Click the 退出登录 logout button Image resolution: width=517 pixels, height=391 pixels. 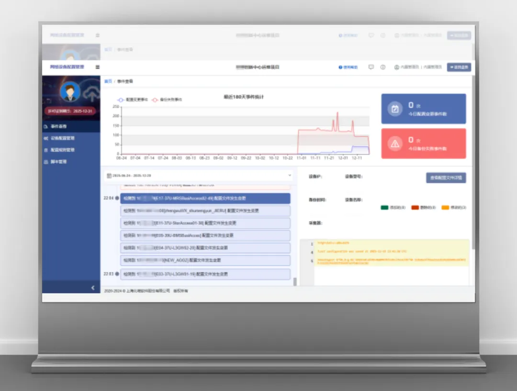pos(459,67)
